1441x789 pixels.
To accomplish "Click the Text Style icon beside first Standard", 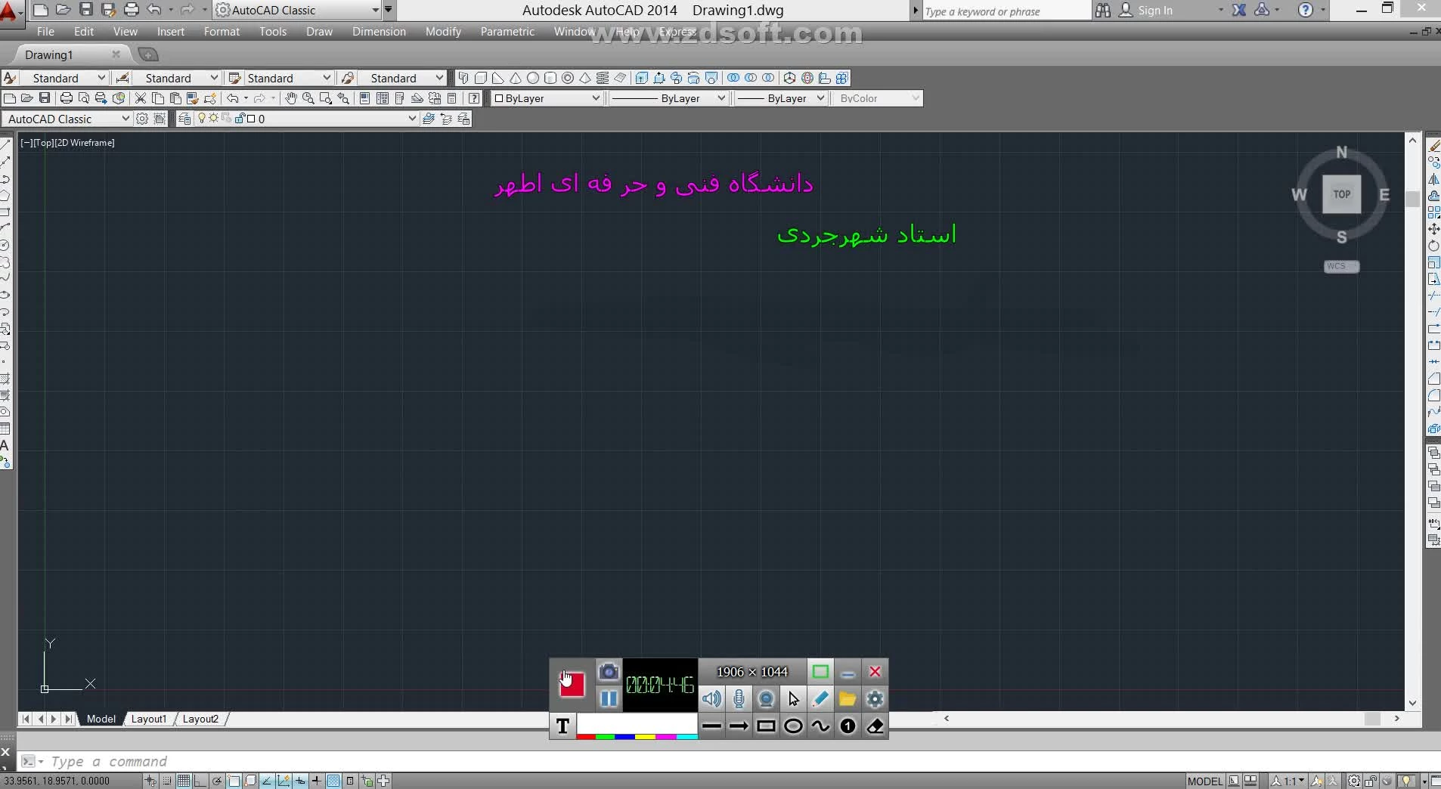I will [10, 78].
